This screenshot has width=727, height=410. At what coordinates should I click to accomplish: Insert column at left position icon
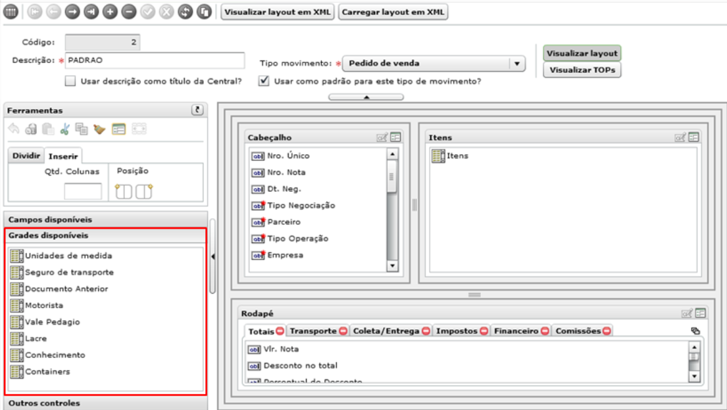pyautogui.click(x=123, y=191)
